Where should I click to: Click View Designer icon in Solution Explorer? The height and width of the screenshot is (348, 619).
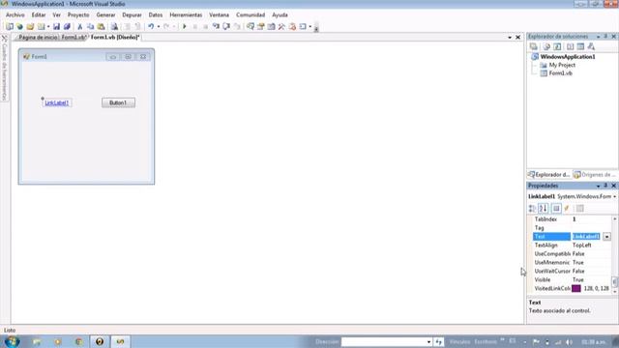[x=580, y=46]
